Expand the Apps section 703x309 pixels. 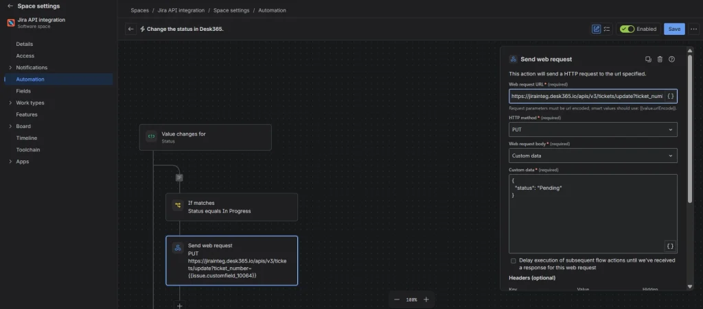pos(10,162)
